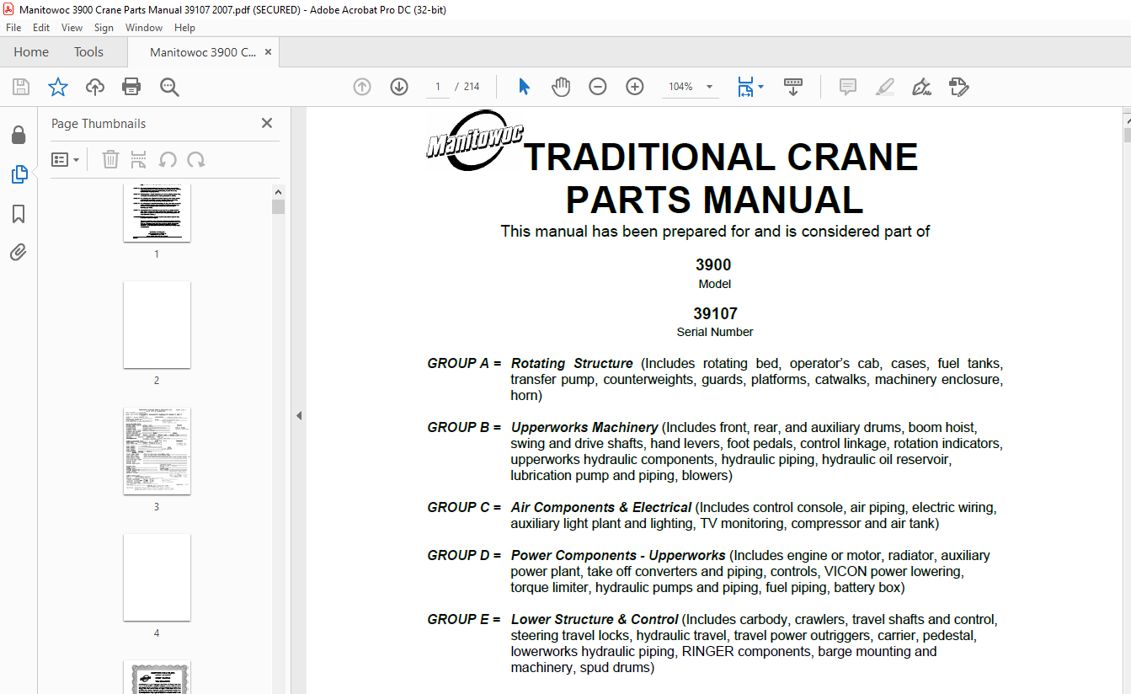
Task: Open the security lock panel icon
Action: point(19,136)
